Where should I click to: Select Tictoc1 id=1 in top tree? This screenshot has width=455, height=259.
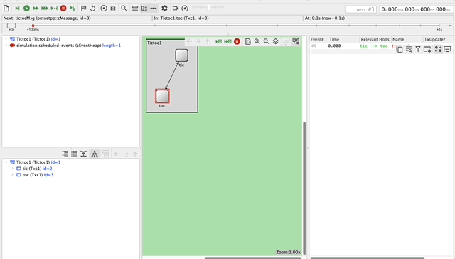(x=38, y=39)
